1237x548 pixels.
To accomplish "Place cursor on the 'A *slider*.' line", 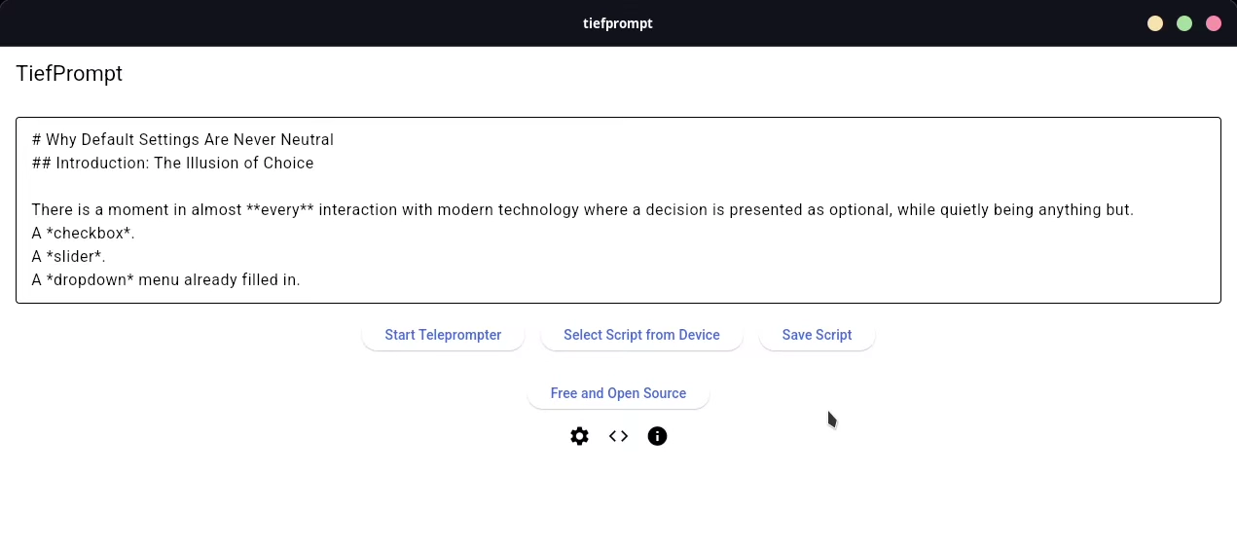I will [x=68, y=257].
